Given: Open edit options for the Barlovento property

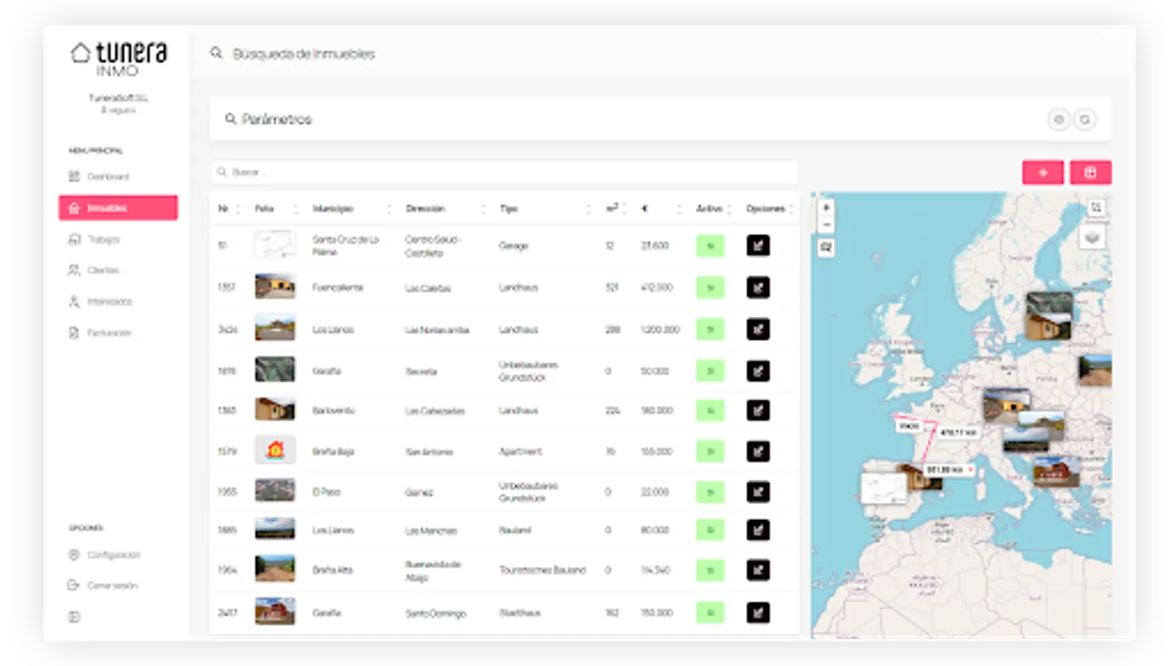Looking at the screenshot, I should [x=758, y=410].
